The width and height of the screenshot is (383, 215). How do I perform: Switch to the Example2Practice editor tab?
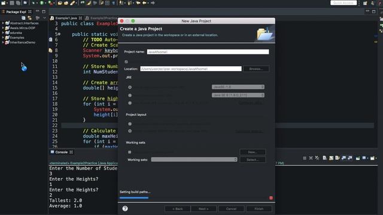(101, 18)
